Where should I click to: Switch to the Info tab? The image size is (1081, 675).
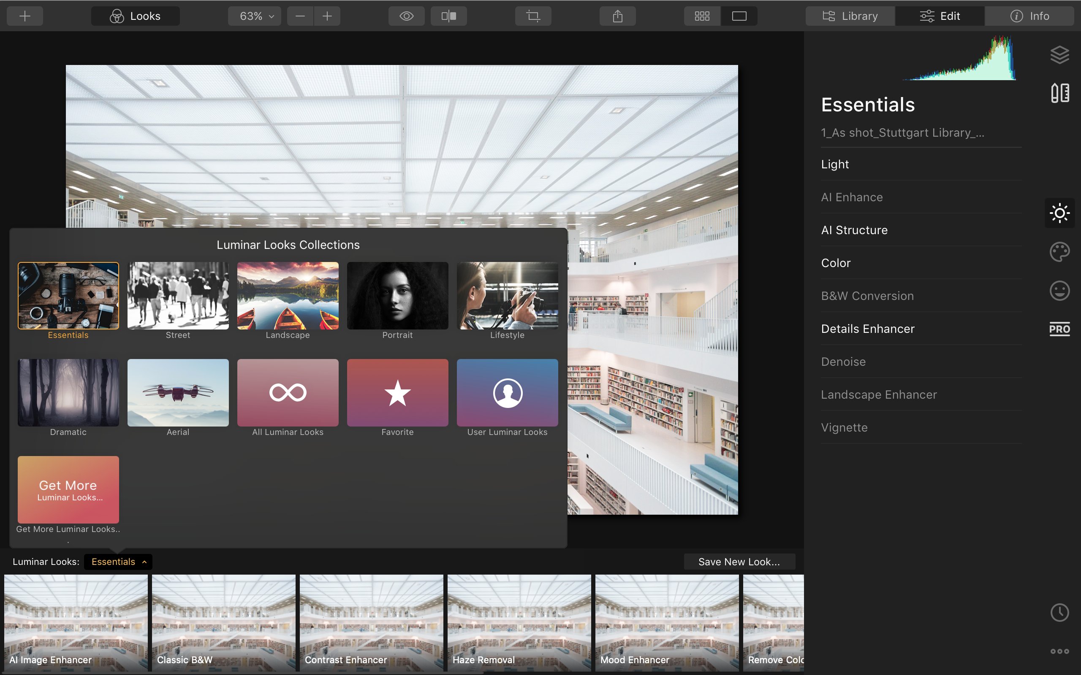point(1029,16)
